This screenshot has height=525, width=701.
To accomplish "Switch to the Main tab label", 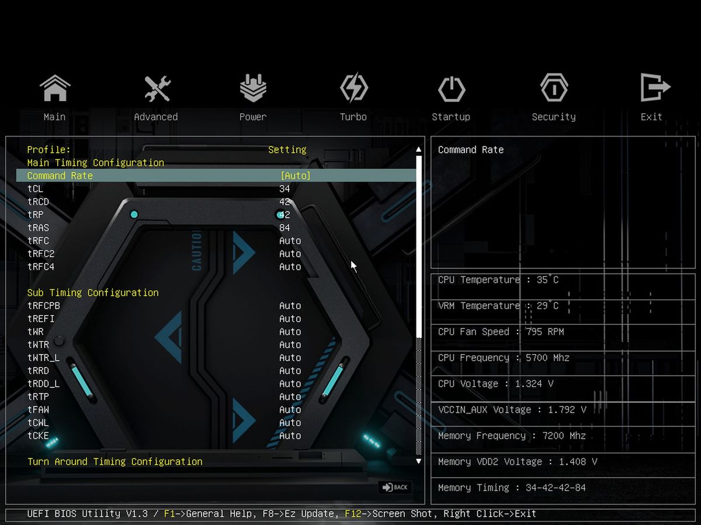I will [x=55, y=117].
